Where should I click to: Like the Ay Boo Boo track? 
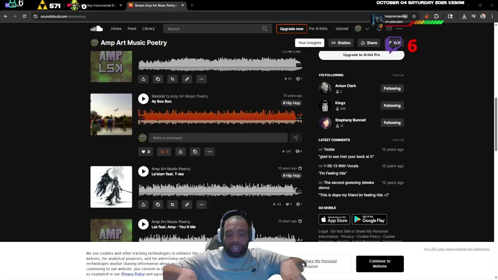pos(146,152)
